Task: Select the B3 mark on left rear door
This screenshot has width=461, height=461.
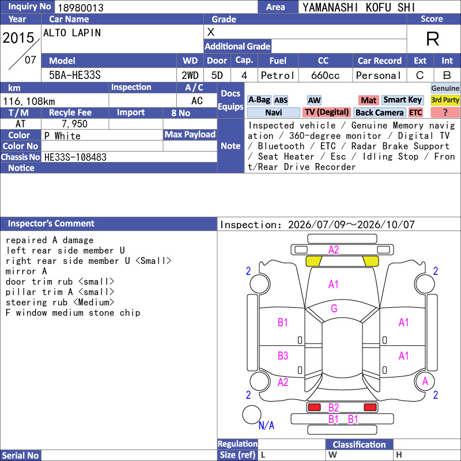Action: coord(283,356)
